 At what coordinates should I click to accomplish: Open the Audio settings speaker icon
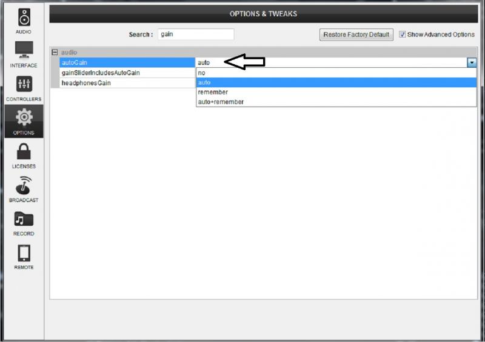click(x=24, y=18)
